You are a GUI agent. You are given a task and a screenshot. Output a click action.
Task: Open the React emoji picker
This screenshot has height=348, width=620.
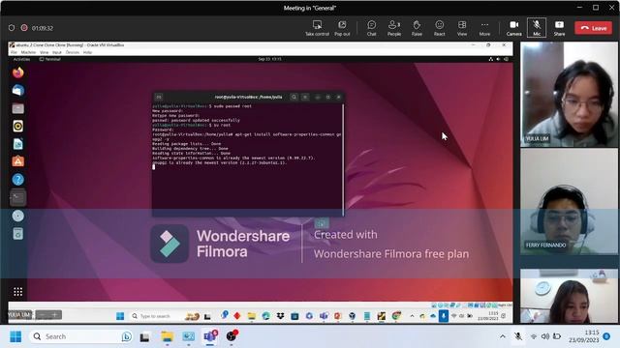coord(439,28)
